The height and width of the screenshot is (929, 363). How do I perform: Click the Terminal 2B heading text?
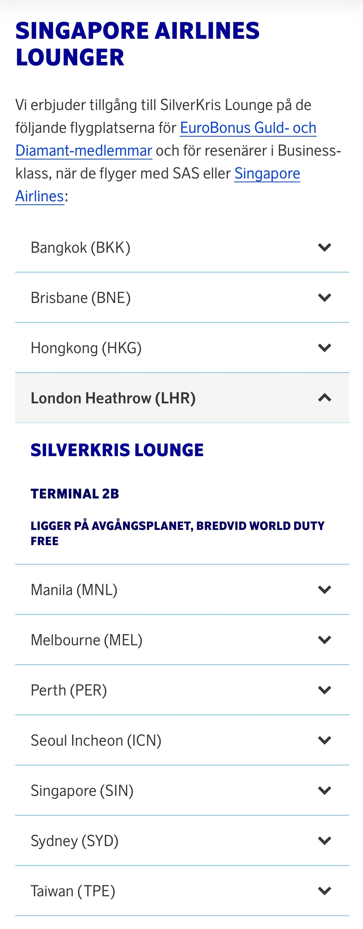[74, 494]
